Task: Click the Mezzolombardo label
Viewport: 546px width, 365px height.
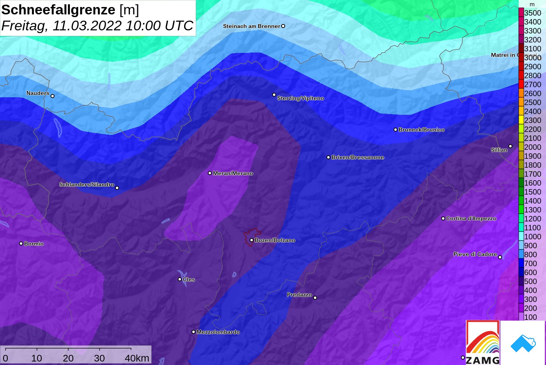Action: (x=218, y=332)
